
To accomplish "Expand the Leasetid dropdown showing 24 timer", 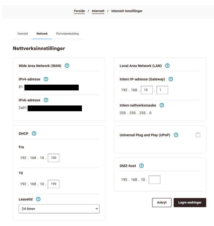I will pos(59,209).
